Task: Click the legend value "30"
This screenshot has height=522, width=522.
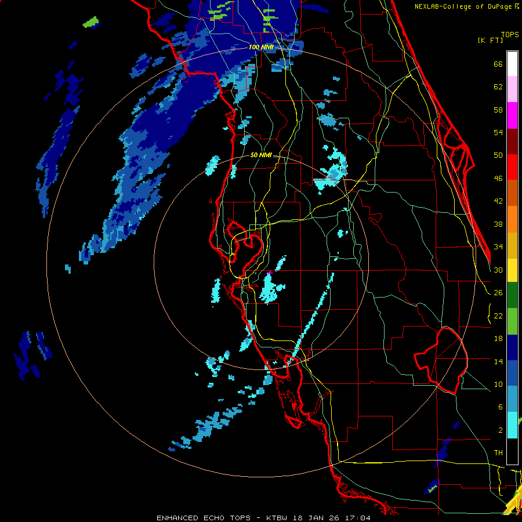Action: point(498,270)
